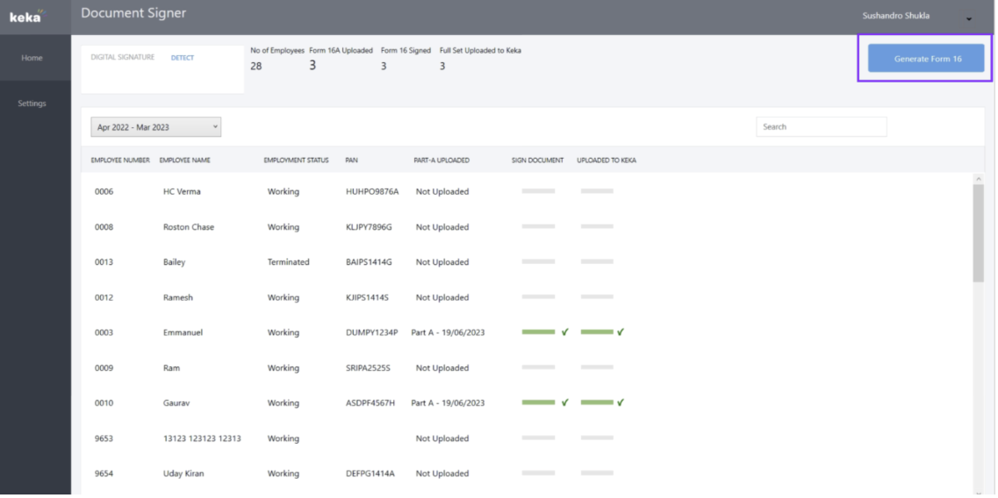Click the table vertical scrollbar

[978, 233]
